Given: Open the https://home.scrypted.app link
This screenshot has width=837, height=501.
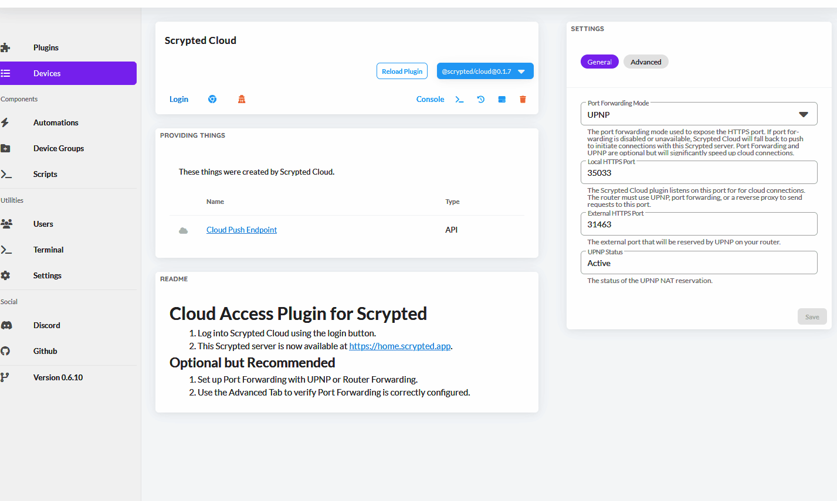Looking at the screenshot, I should pyautogui.click(x=399, y=346).
